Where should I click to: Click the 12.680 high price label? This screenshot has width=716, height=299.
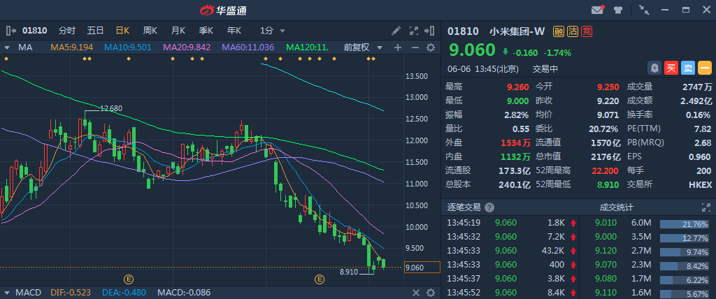pos(111,108)
